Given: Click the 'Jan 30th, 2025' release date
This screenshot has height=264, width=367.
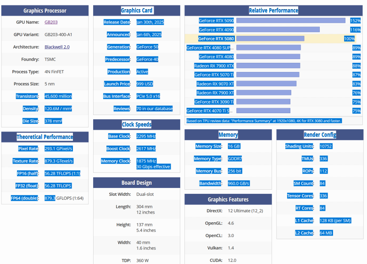Looking at the screenshot, I should tap(150, 22).
